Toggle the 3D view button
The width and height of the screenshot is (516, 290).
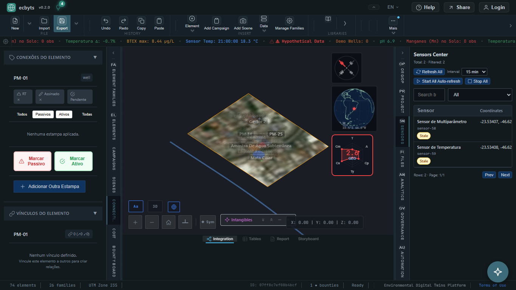click(155, 207)
